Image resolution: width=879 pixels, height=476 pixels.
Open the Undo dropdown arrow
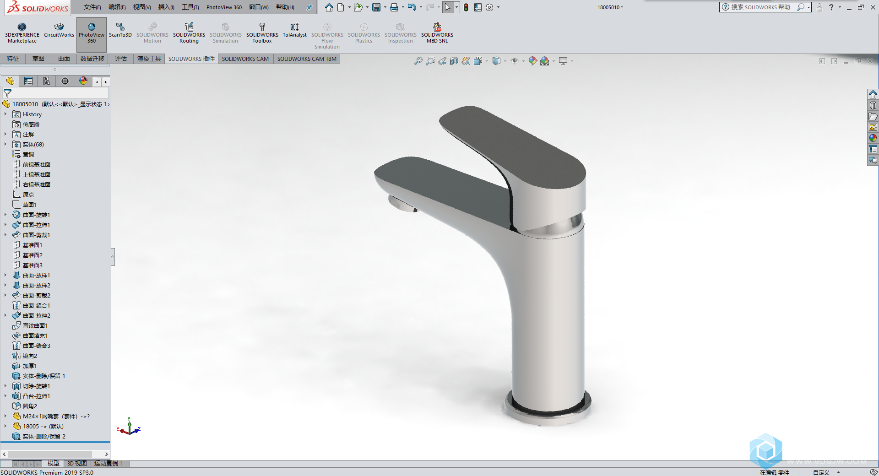(x=421, y=7)
